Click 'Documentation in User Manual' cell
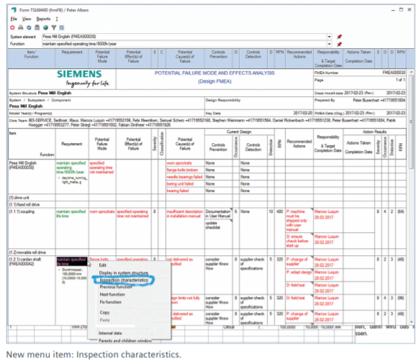The height and width of the screenshot is (363, 420). click(x=218, y=214)
